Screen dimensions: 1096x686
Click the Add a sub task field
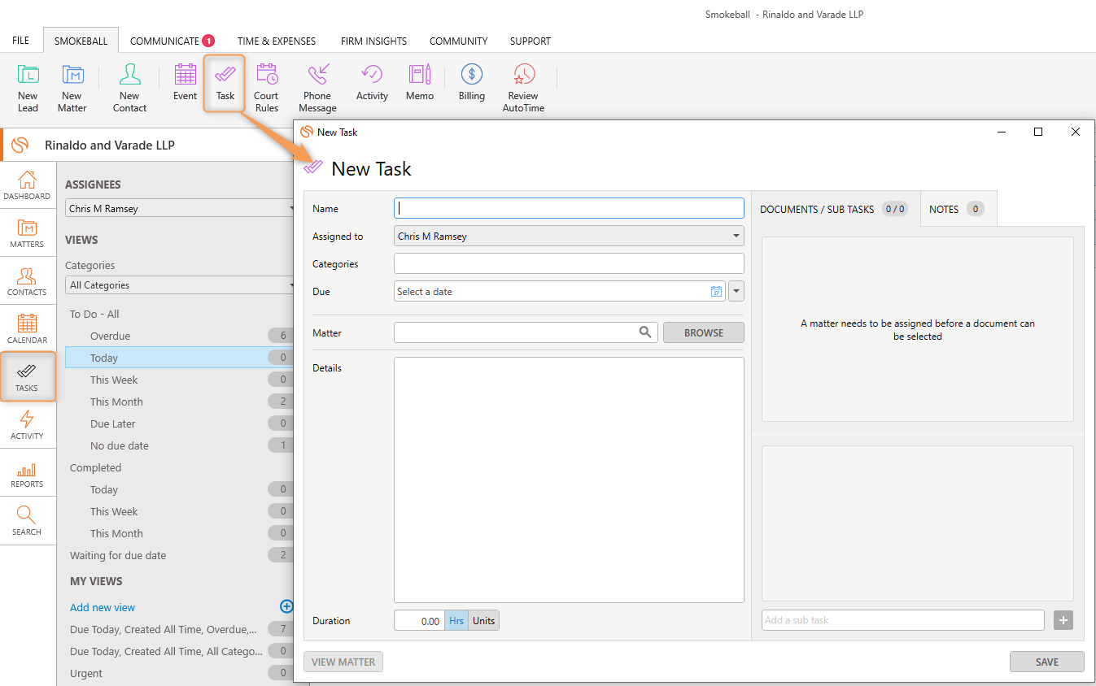coord(902,620)
